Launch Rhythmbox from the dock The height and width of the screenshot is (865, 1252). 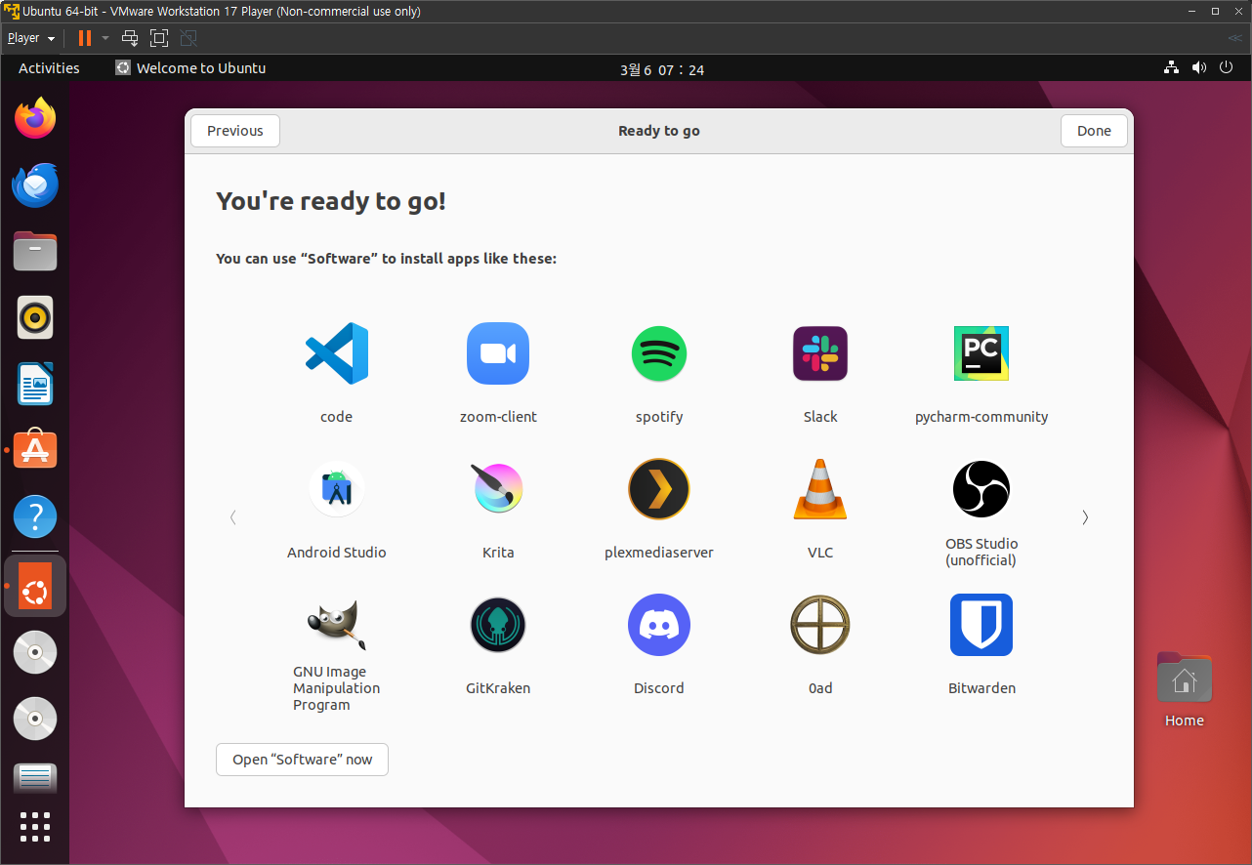[35, 317]
